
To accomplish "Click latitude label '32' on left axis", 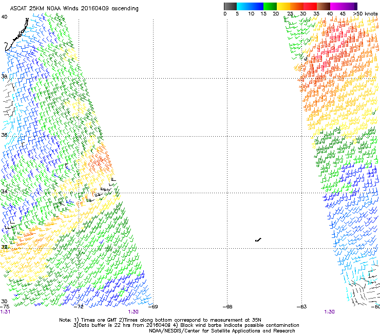I will pyautogui.click(x=4, y=247).
